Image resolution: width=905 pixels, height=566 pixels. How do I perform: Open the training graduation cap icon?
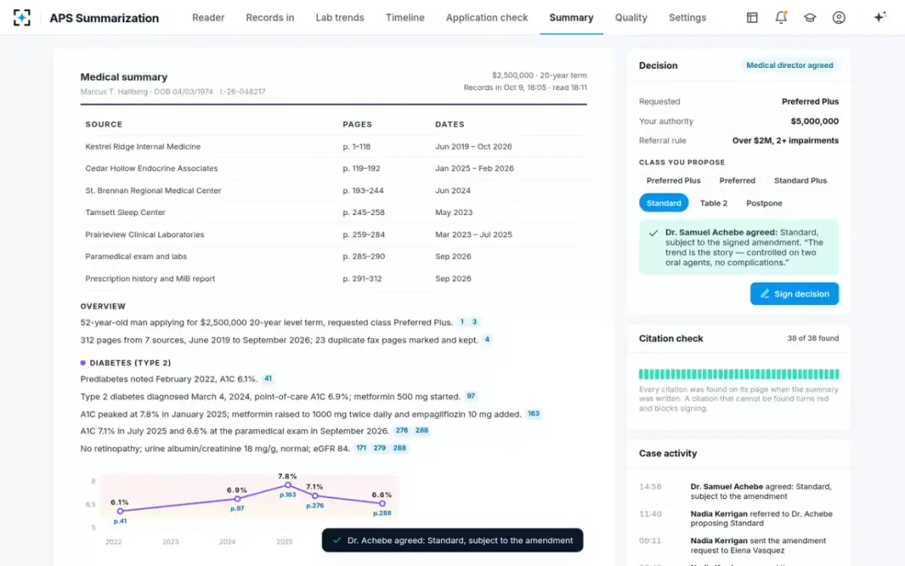(810, 17)
